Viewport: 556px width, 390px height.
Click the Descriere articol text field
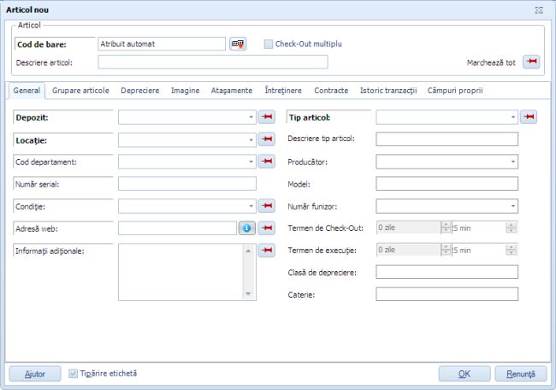[212, 62]
